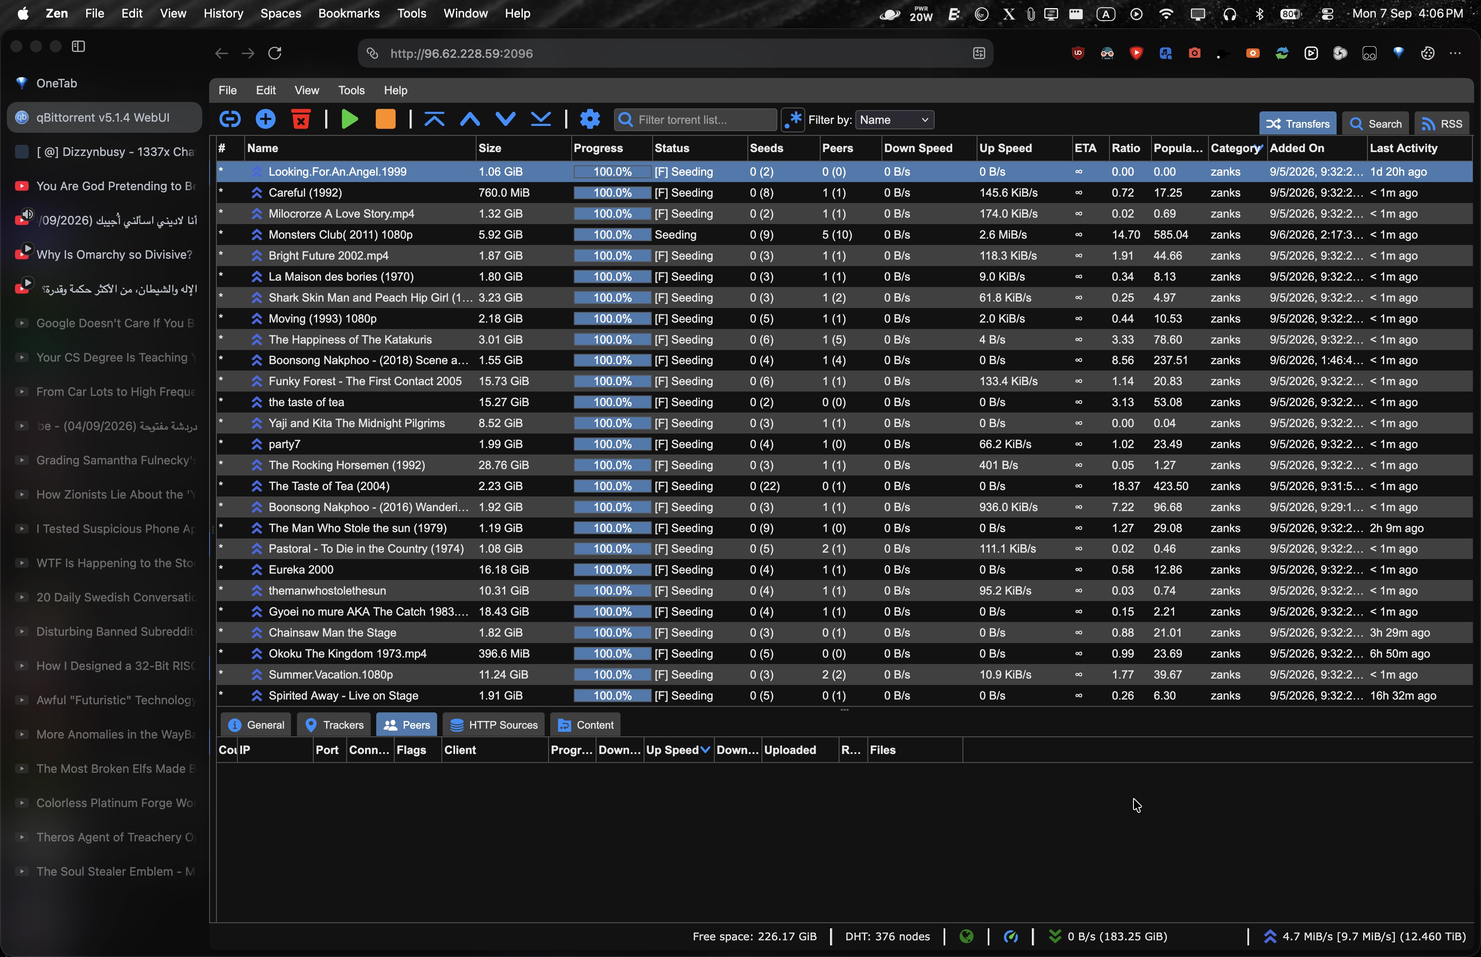Switch to the Trackers tab

(x=334, y=725)
